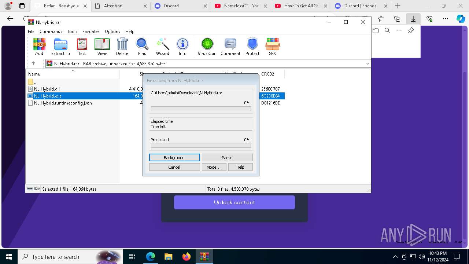Image resolution: width=469 pixels, height=264 pixels.
Task: Open the View file tool
Action: click(x=102, y=47)
